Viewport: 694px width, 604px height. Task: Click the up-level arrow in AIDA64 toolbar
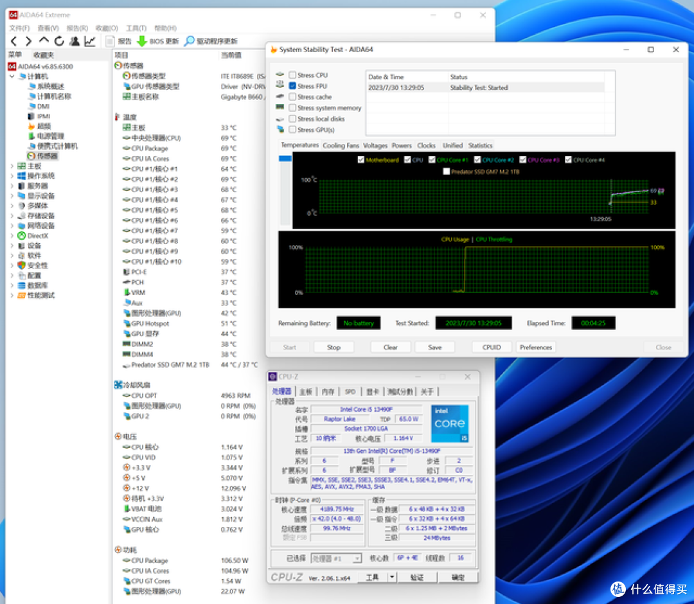[44, 40]
